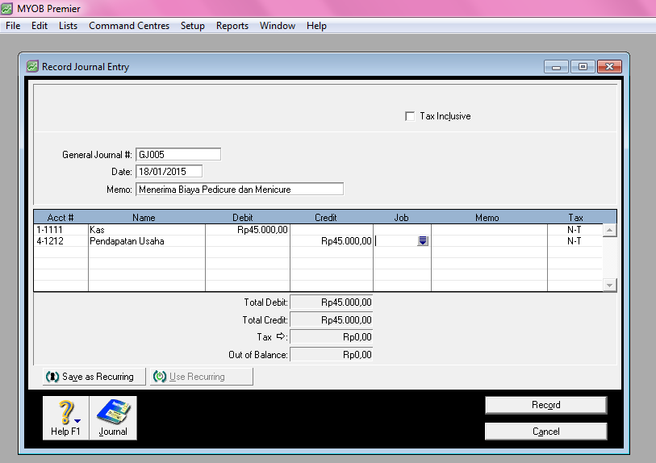656x463 pixels.
Task: Click the Acct # column header
Action: pyautogui.click(x=61, y=218)
